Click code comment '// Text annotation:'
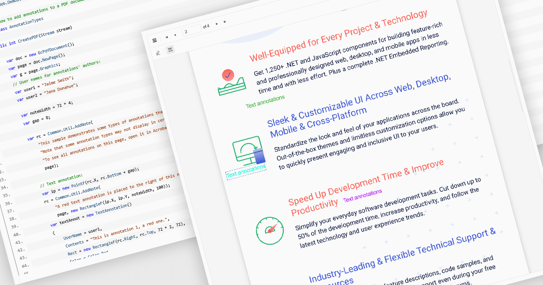 61,179
